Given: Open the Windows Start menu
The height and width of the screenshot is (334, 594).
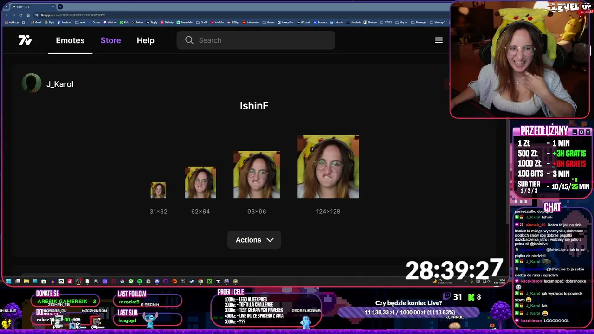Looking at the screenshot, I should pyautogui.click(x=8, y=281).
